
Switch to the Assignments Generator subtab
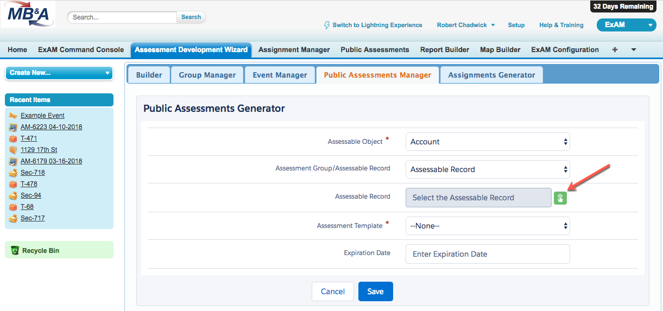click(x=491, y=75)
